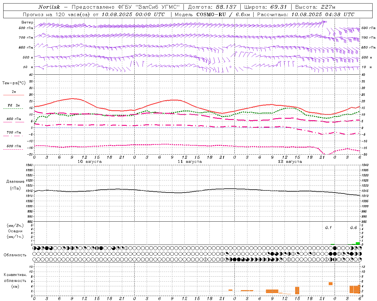Click the Облачность cloud cover label
The image size is (377, 301).
(15, 255)
